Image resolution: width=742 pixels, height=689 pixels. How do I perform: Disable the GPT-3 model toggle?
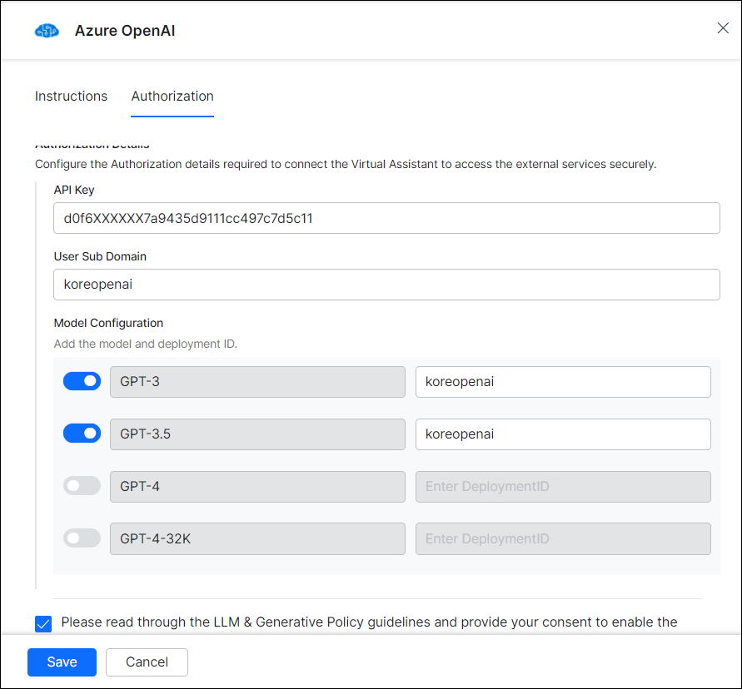81,380
